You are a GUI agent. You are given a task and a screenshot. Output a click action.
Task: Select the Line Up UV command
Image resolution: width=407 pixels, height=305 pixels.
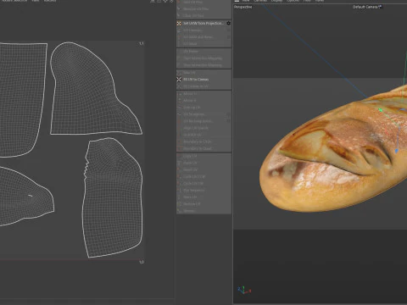click(x=203, y=108)
